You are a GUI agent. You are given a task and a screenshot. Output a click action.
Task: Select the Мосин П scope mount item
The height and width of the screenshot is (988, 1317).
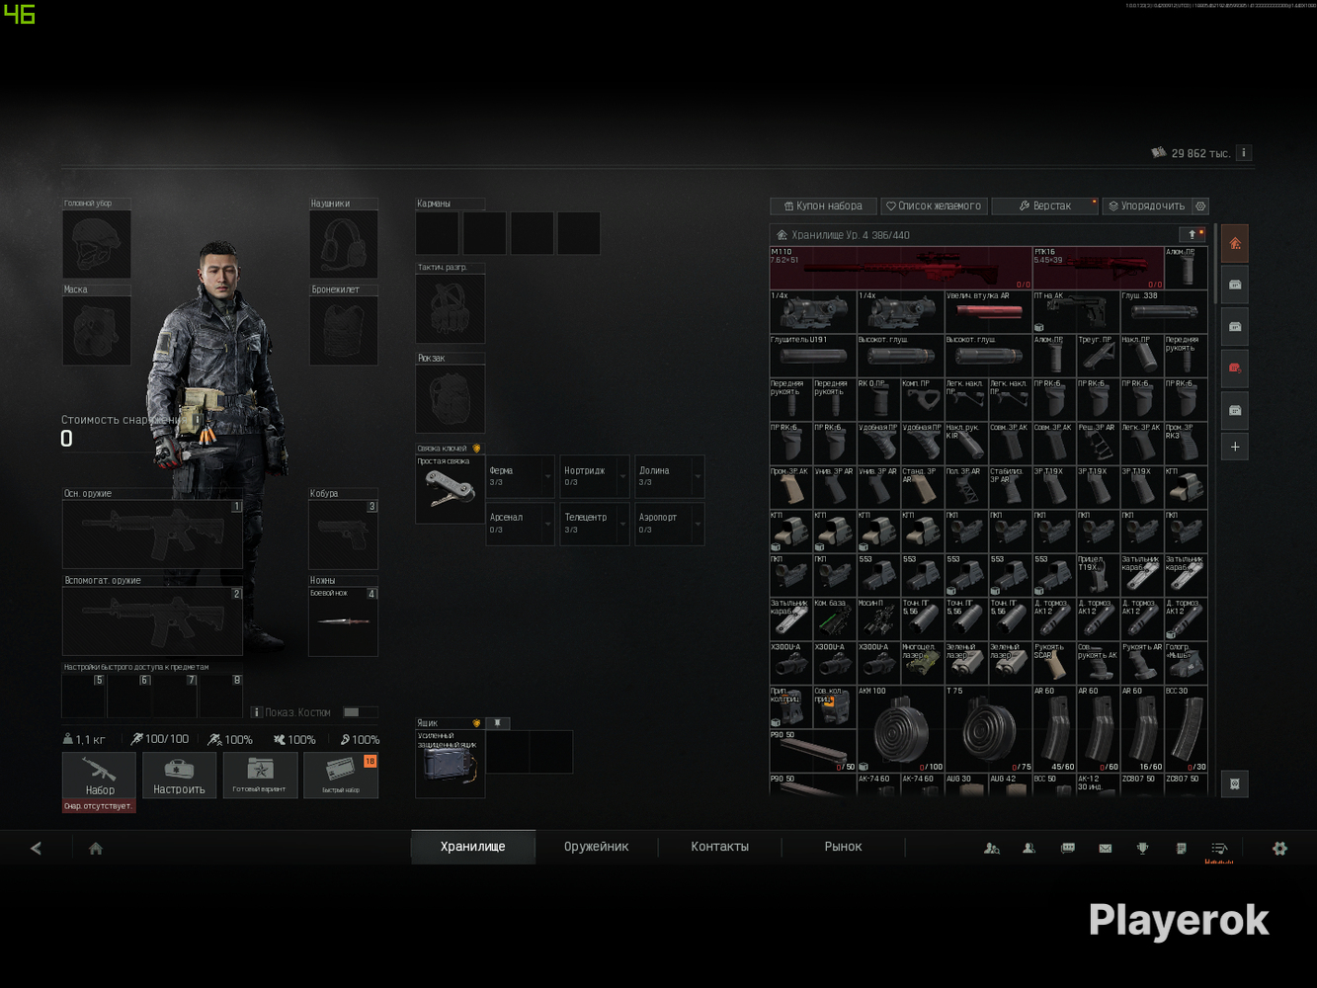coord(878,619)
